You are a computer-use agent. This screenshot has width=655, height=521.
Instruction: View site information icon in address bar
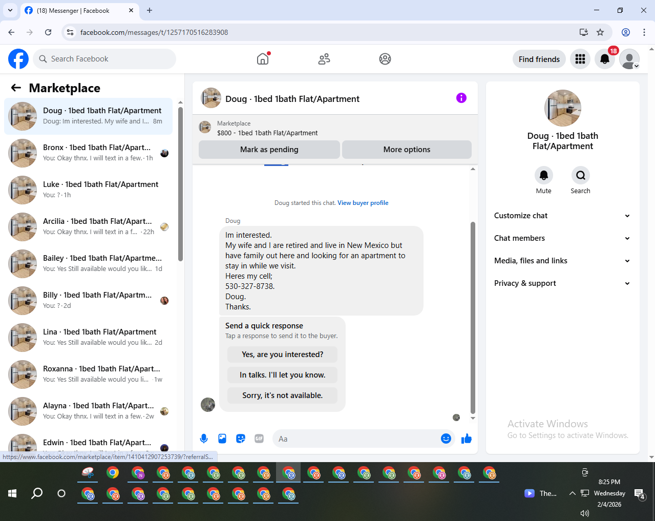(x=71, y=32)
